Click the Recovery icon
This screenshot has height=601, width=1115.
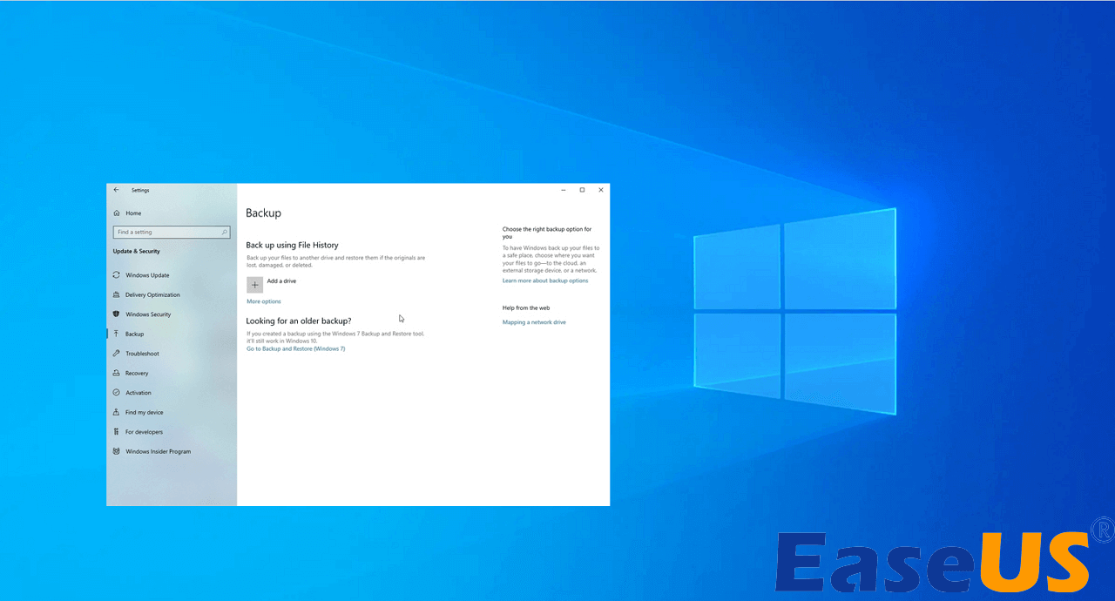pos(116,373)
